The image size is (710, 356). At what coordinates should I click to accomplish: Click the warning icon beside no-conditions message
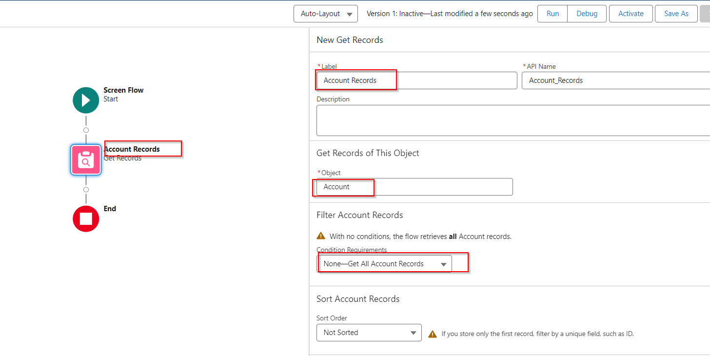(x=321, y=235)
